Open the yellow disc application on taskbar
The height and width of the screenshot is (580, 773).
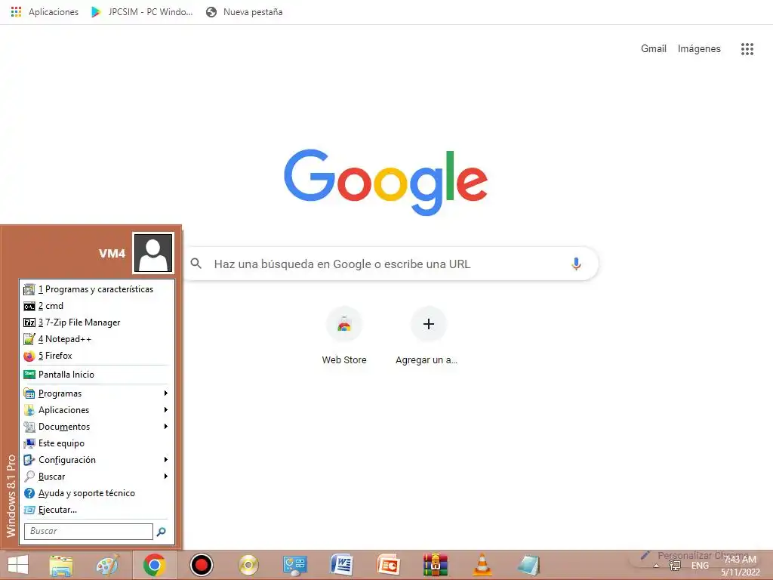tap(248, 565)
